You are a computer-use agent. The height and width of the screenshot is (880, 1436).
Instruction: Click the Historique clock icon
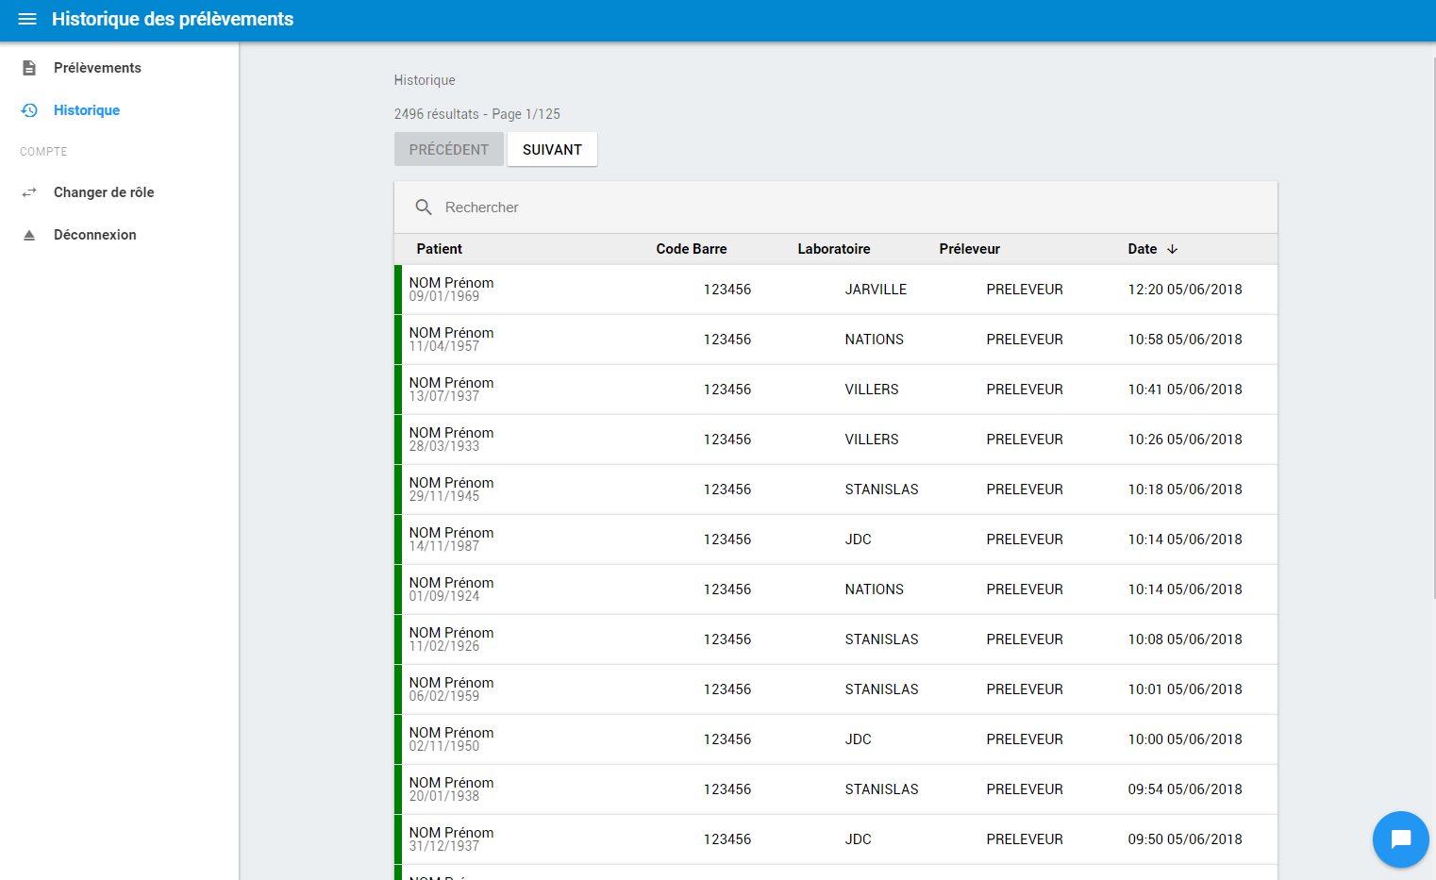[29, 110]
